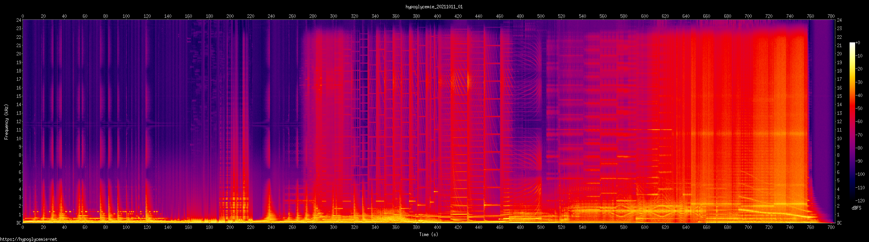Select the 600 tick on bottom time axis

[x=645, y=227]
